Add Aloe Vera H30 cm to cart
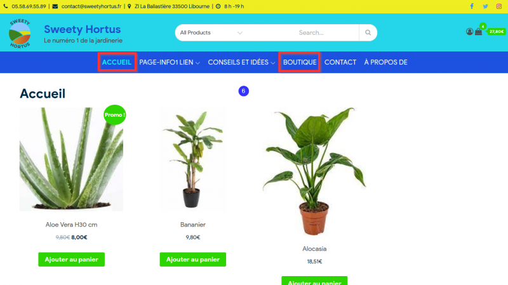Viewport: 508px width, 285px height. 71,260
